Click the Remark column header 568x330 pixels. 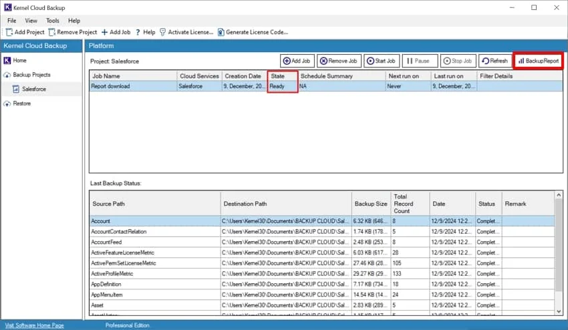click(528, 204)
